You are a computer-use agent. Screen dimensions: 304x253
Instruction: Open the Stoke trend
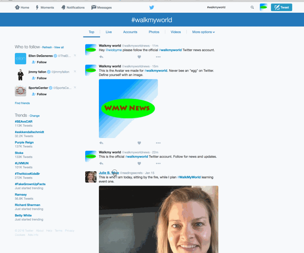pos(19,153)
